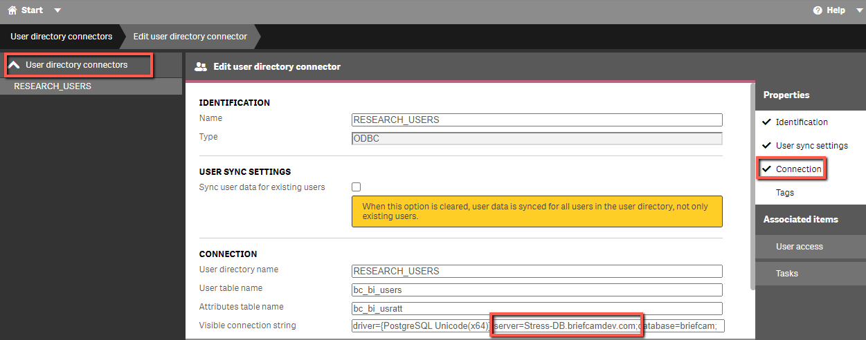Toggle Sync user data for existing users

pyautogui.click(x=357, y=187)
